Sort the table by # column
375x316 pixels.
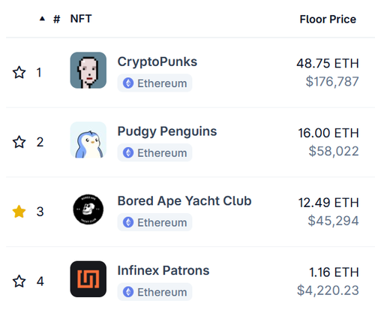point(57,19)
